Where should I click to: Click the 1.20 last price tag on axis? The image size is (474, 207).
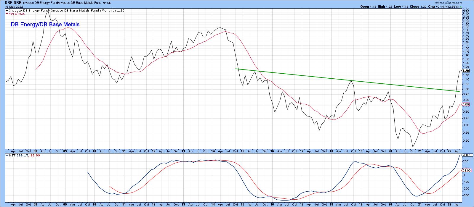coord(466,71)
